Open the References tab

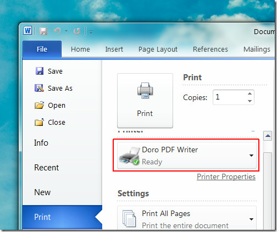point(210,49)
